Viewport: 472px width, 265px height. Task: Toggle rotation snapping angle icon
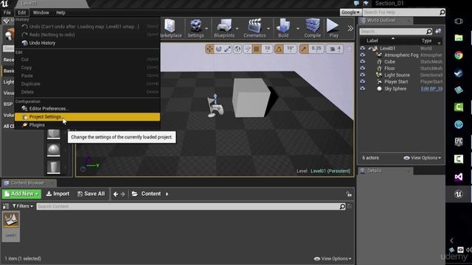pyautogui.click(x=279, y=49)
